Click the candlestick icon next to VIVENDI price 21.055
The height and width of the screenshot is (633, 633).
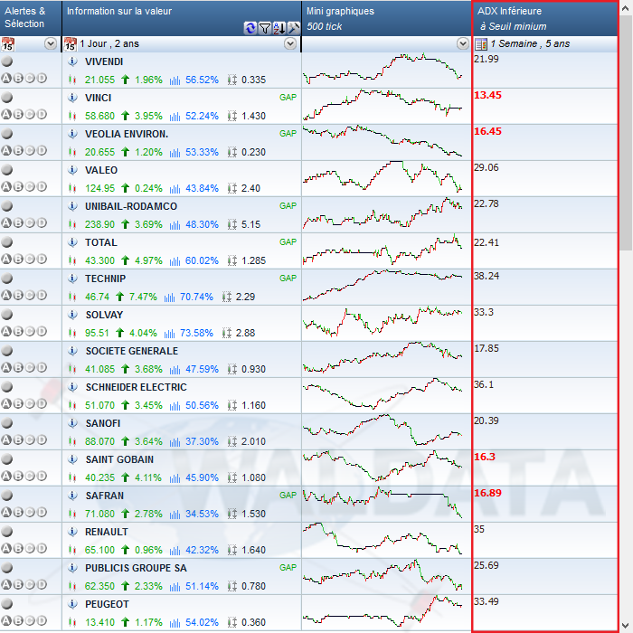[x=72, y=80]
